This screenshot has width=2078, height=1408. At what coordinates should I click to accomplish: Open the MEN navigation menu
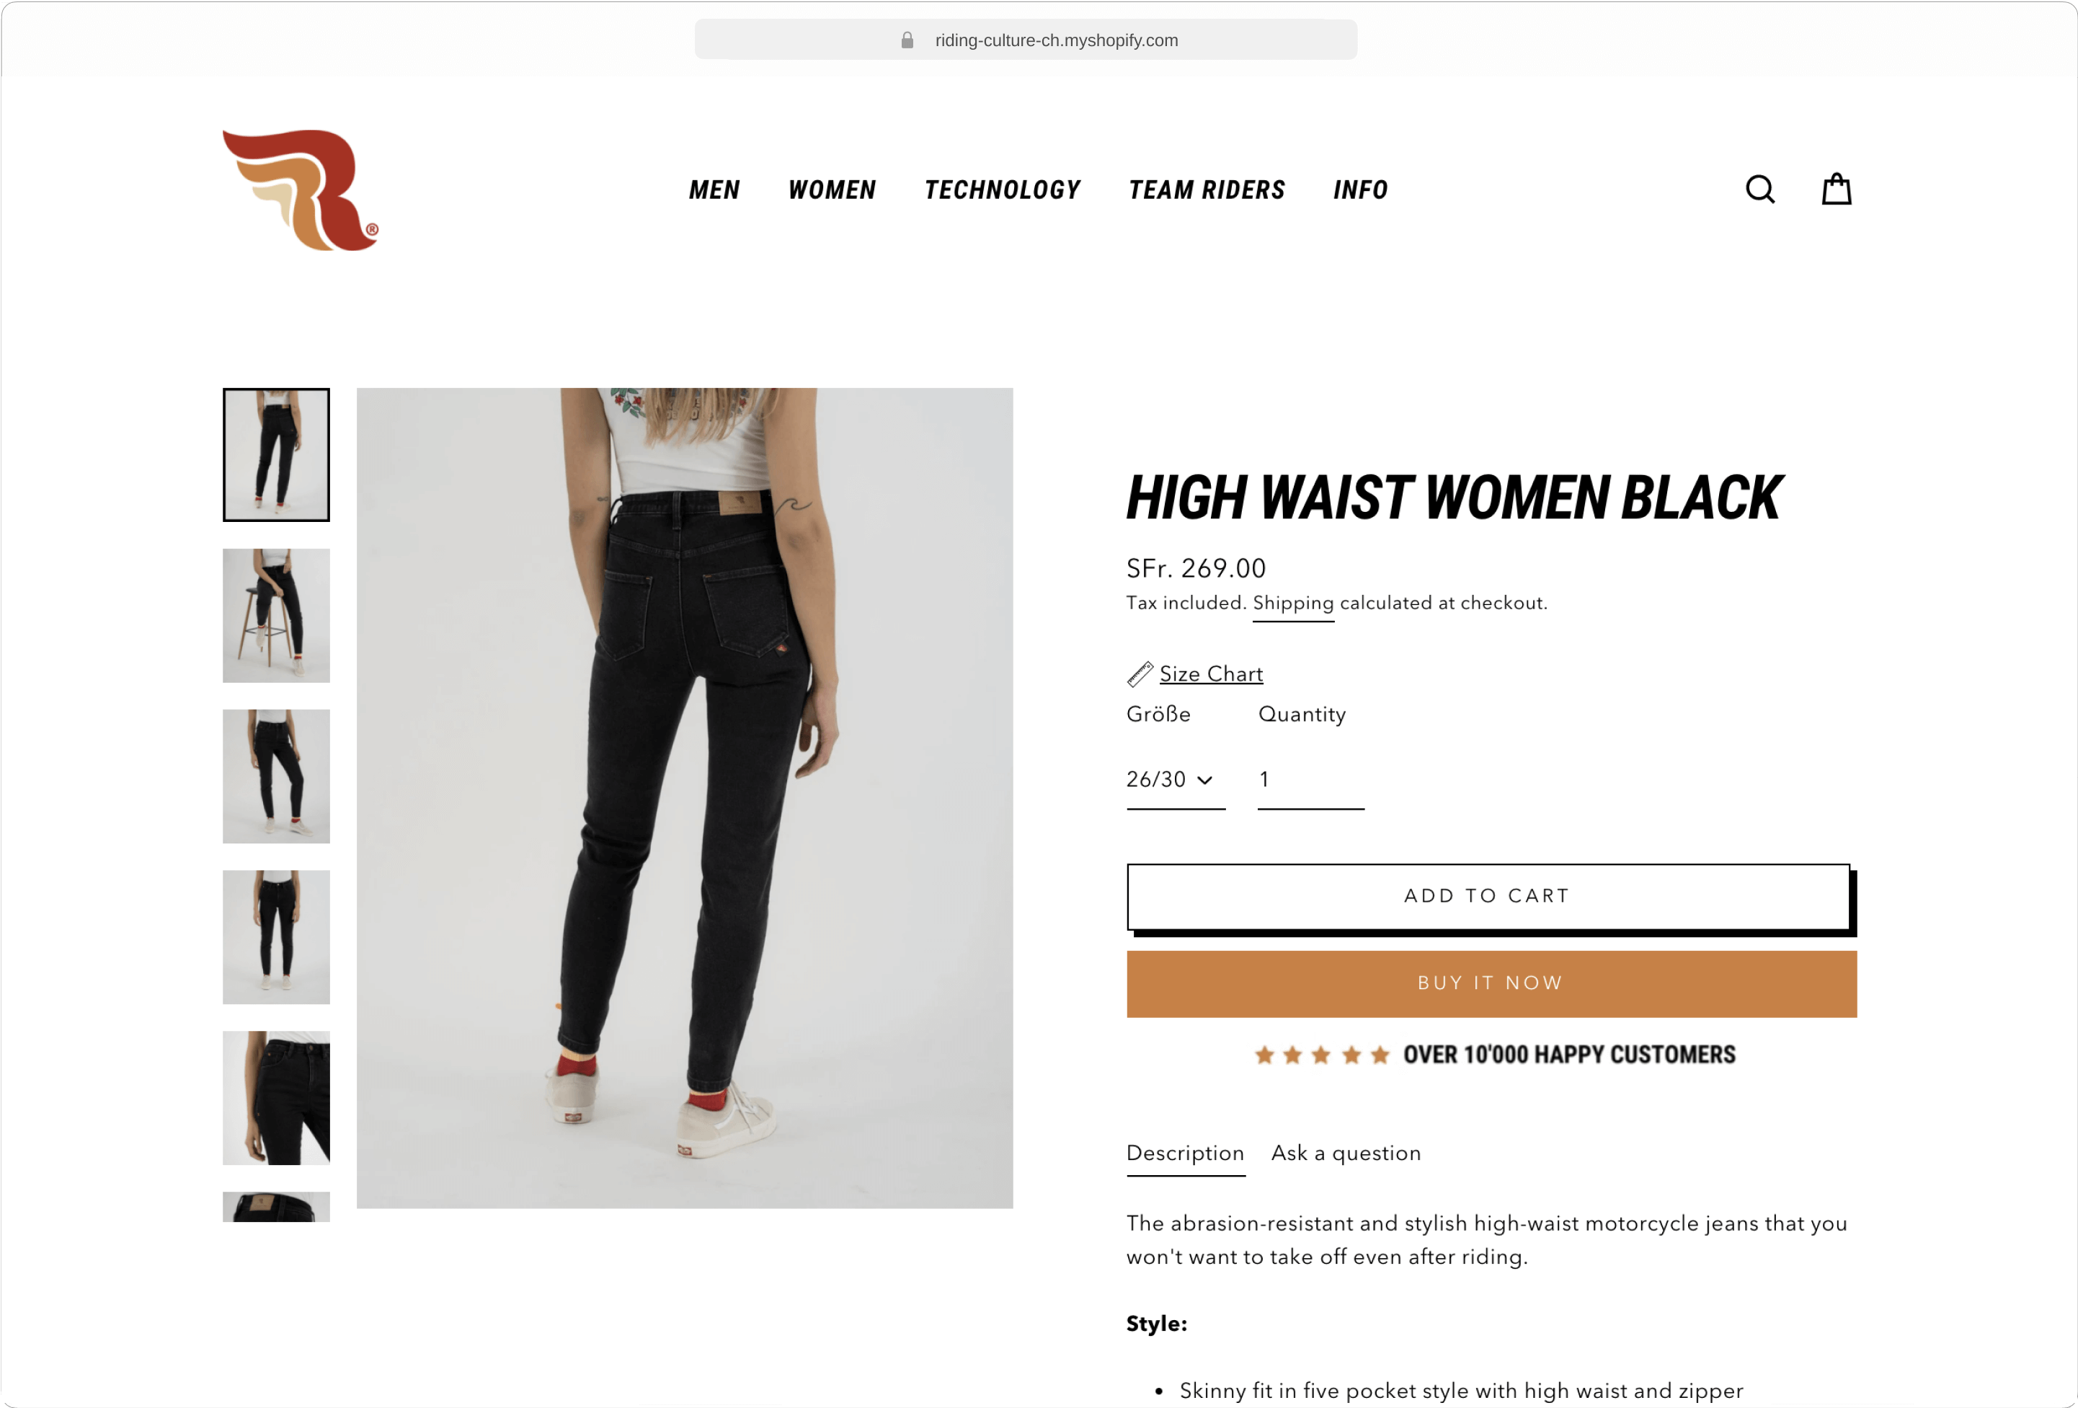tap(714, 190)
